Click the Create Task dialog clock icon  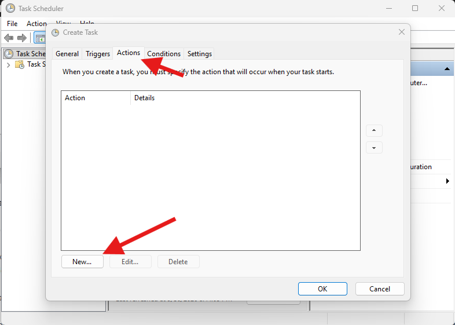[x=55, y=32]
